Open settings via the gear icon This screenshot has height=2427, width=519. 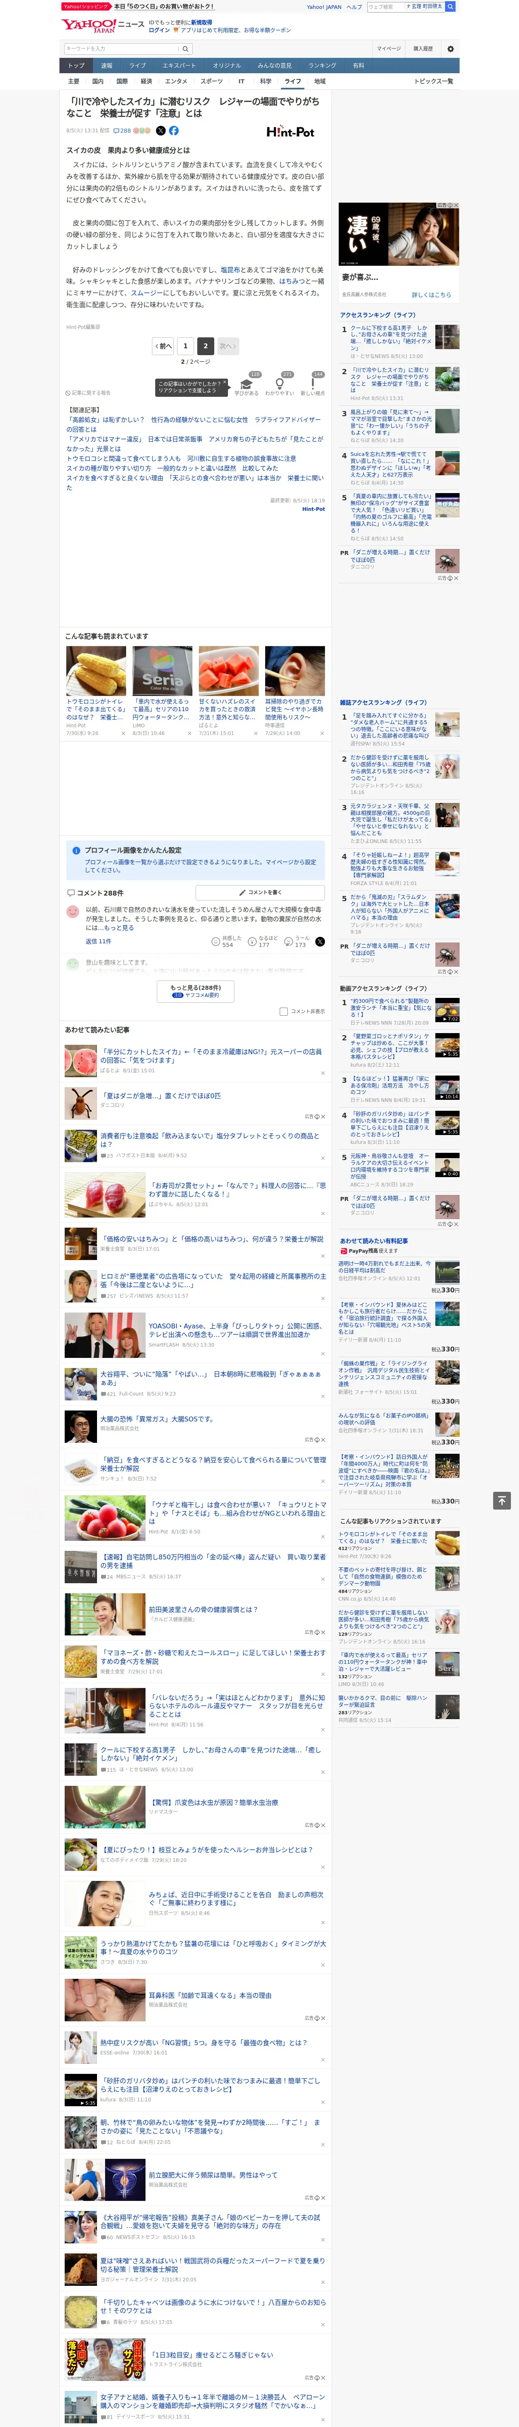coord(450,49)
